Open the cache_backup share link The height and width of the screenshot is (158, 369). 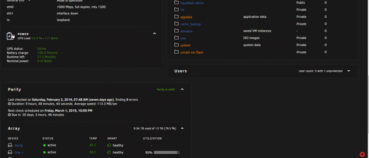pyautogui.click(x=190, y=24)
